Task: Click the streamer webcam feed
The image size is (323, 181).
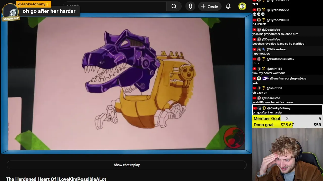Action: (x=287, y=155)
